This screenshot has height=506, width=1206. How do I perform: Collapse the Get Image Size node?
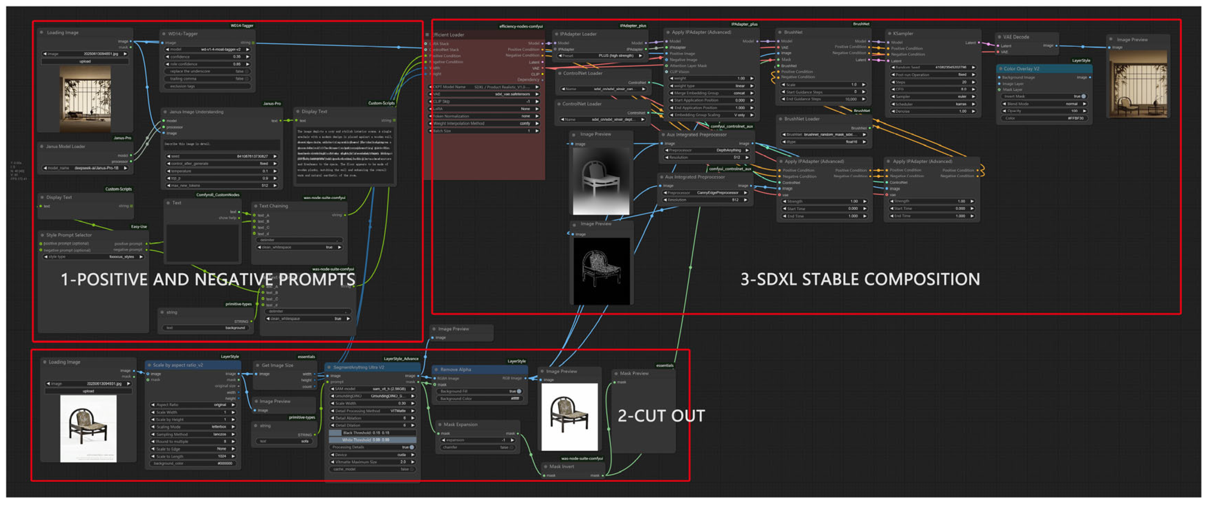pyautogui.click(x=257, y=365)
